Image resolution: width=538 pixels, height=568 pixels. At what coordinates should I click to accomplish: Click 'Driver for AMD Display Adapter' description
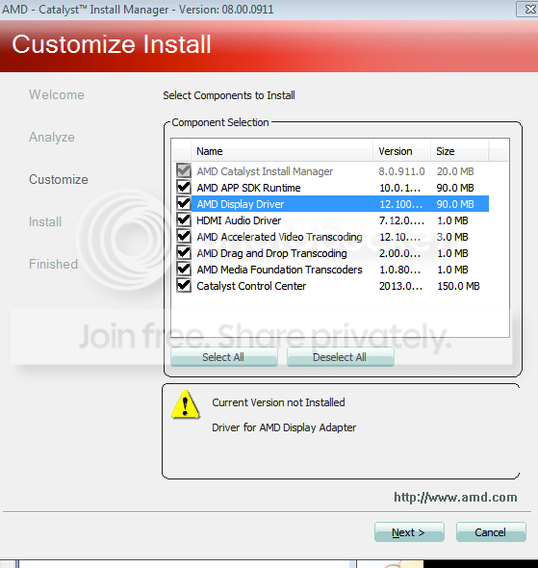(x=284, y=427)
